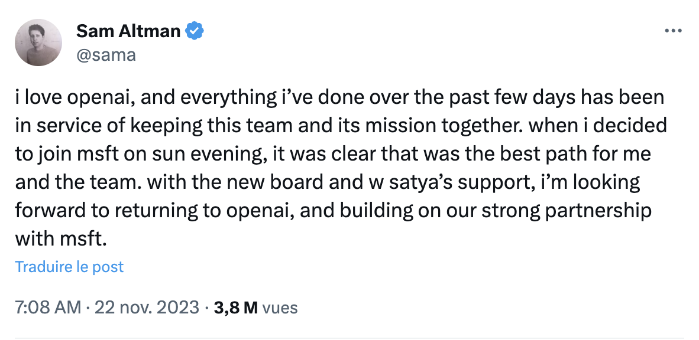Click the Traduire le post link

(x=69, y=267)
